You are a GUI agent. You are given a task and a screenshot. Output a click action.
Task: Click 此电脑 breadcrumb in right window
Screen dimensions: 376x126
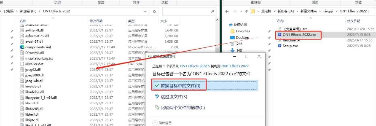point(267,11)
